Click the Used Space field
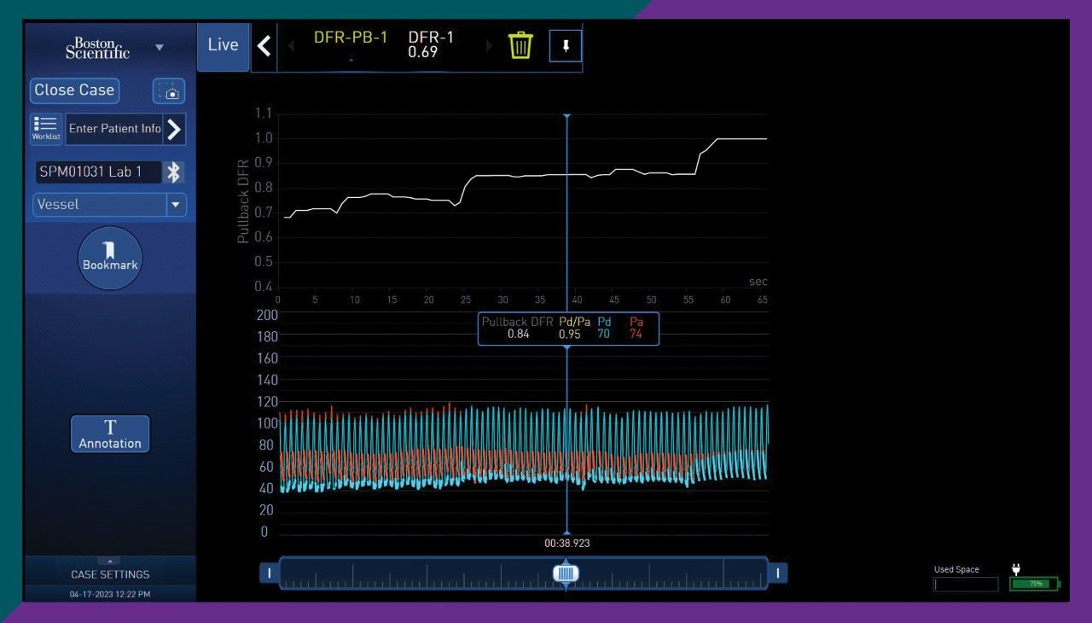 966,584
